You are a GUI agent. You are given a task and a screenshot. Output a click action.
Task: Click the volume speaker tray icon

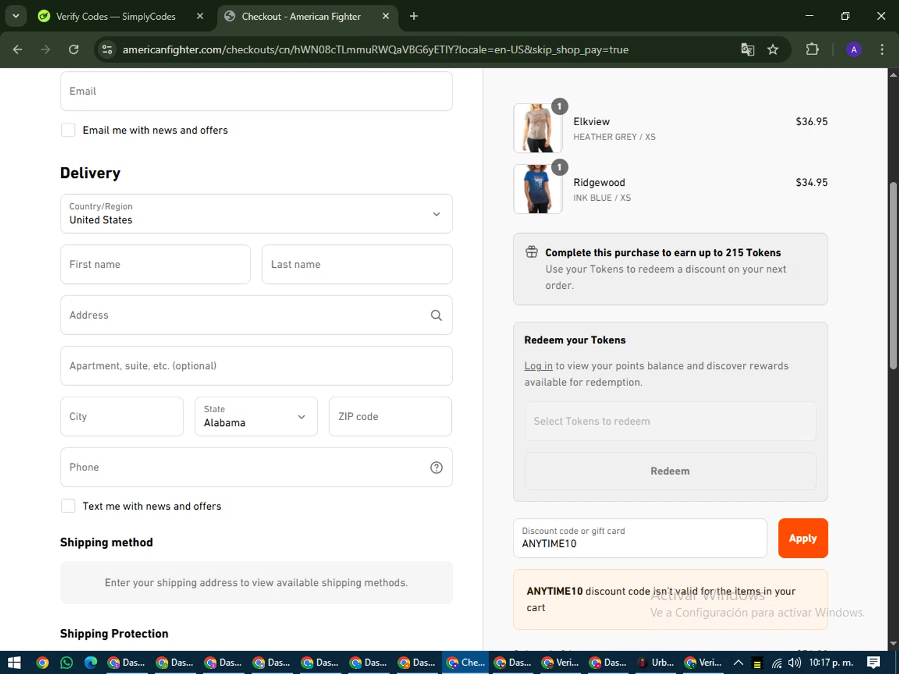pyautogui.click(x=795, y=663)
